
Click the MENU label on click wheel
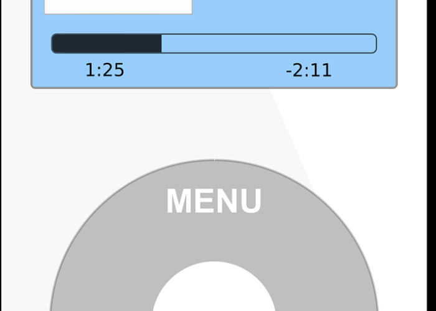(214, 201)
